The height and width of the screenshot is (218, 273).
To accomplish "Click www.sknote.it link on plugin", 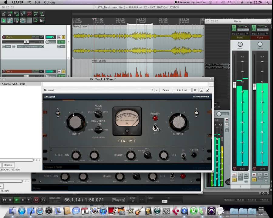I will pos(201,97).
